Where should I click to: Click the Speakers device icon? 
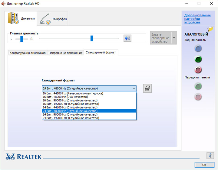coord(14,18)
